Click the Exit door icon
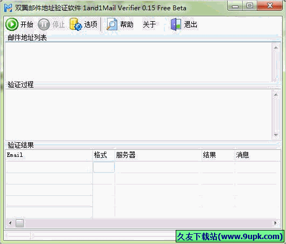The image size is (286, 244). 176,24
